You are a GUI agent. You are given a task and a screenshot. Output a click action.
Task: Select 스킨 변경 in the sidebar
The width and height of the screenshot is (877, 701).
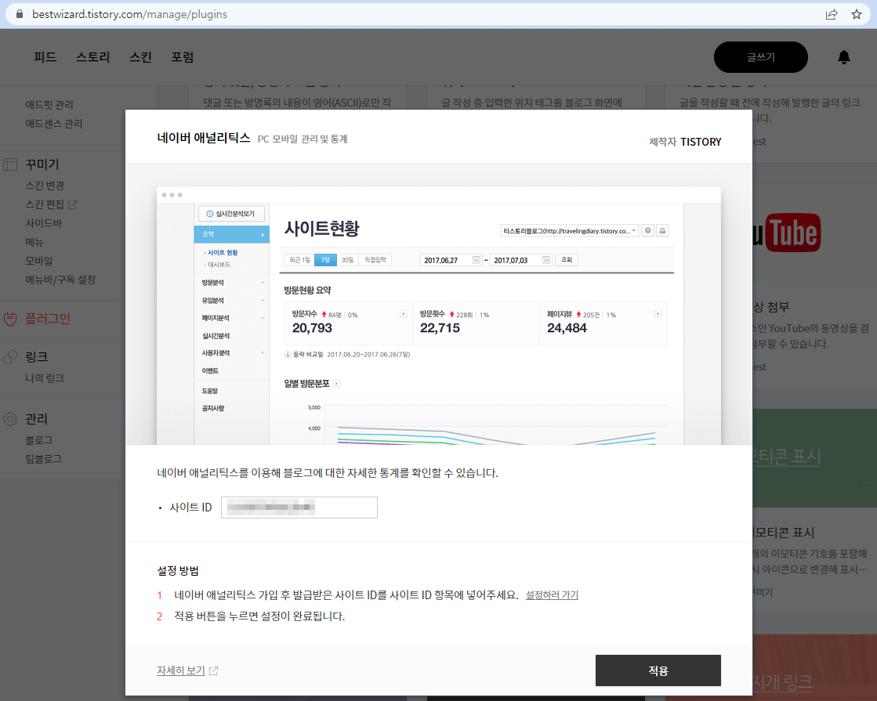[x=44, y=185]
